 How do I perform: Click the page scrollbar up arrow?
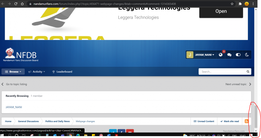pyautogui.click(x=256, y=9)
